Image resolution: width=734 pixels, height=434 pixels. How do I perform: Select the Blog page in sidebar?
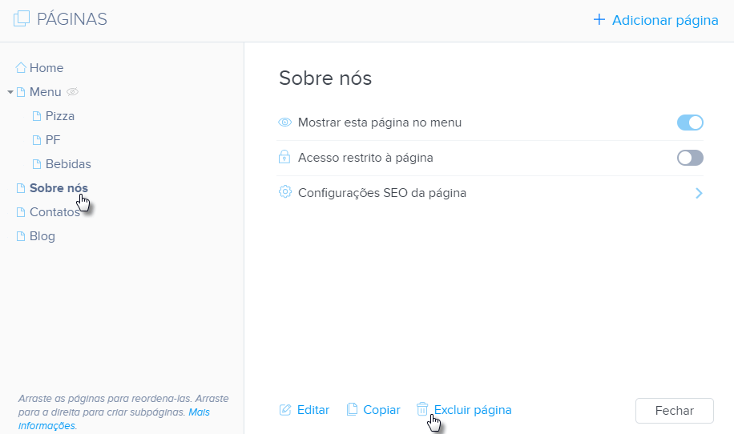pos(42,236)
